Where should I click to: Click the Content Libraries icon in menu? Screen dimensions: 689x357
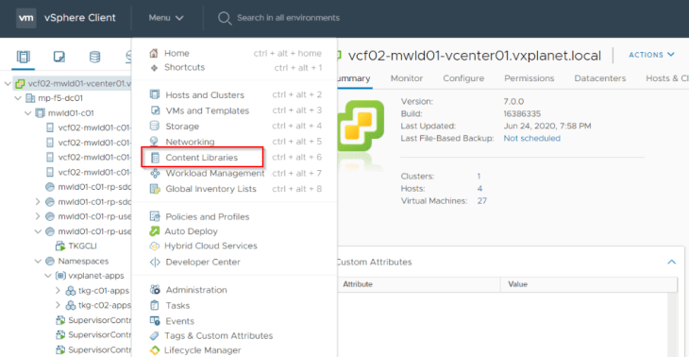click(x=155, y=158)
